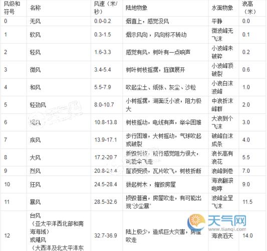Click the text "屋顶受损，瓦片吹飞，树枝折断"
The height and width of the screenshot is (251, 267).
[x=163, y=171]
